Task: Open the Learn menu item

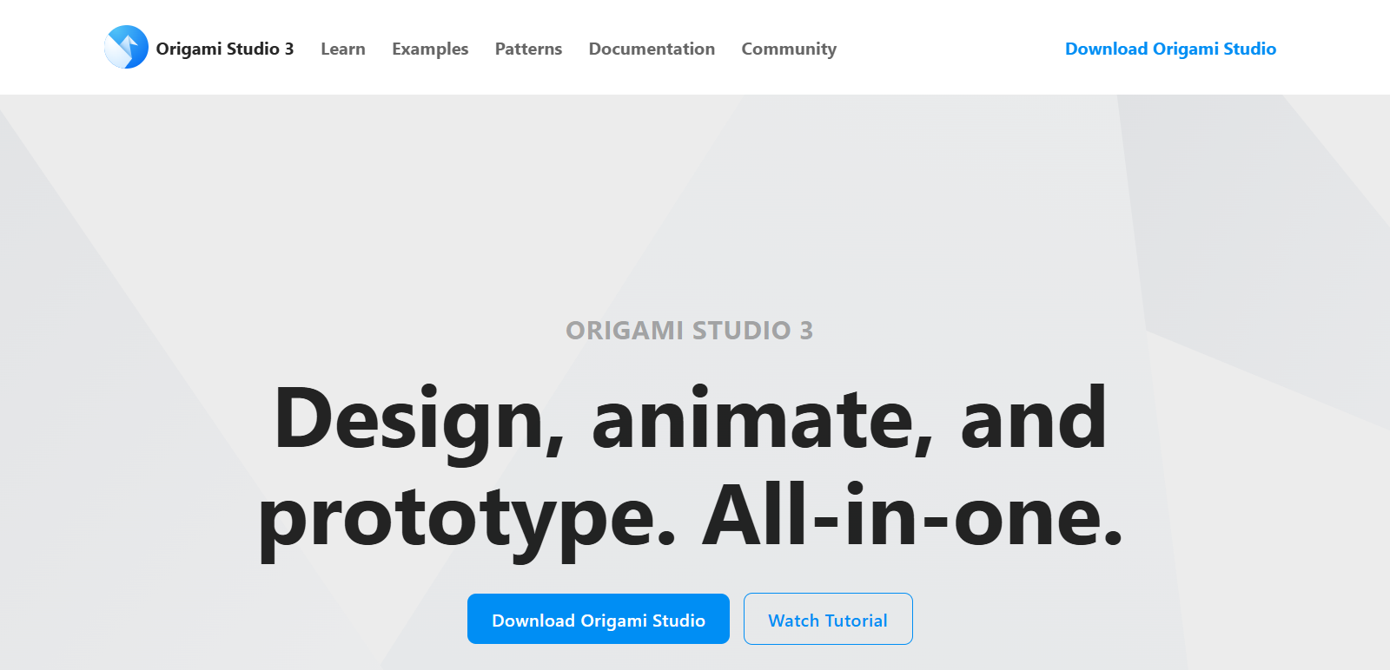Action: coord(343,49)
